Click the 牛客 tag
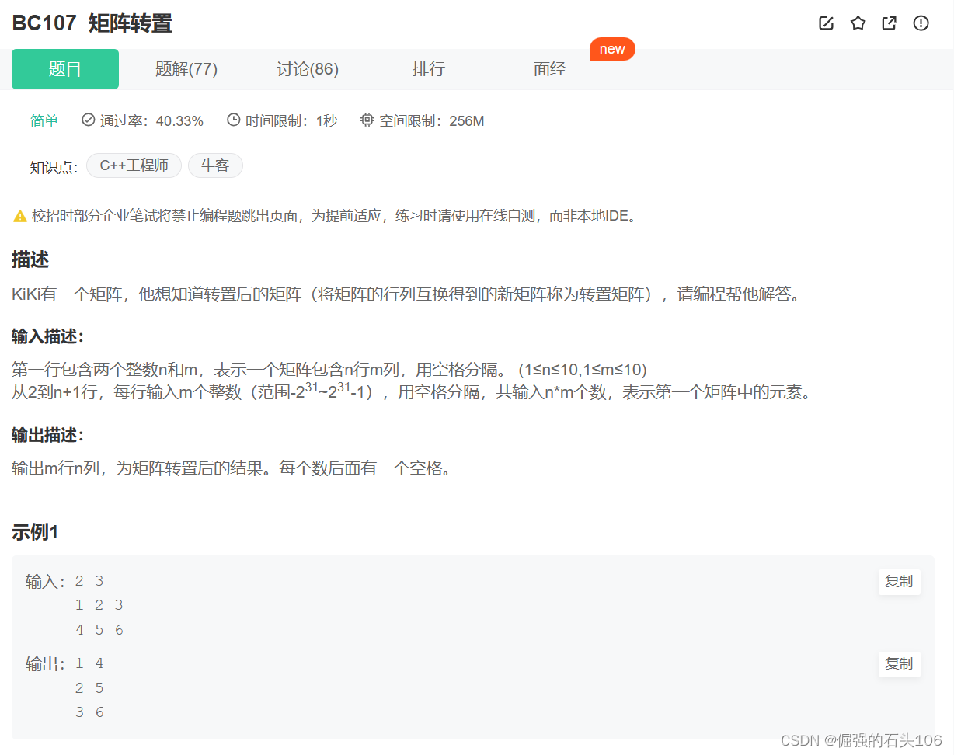The height and width of the screenshot is (755, 954). coord(215,165)
